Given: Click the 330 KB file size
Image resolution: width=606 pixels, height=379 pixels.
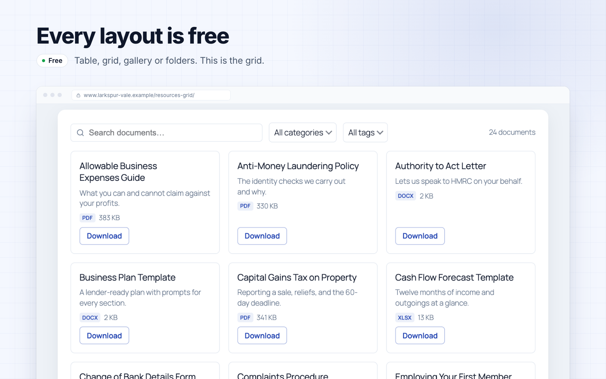Looking at the screenshot, I should (x=267, y=206).
